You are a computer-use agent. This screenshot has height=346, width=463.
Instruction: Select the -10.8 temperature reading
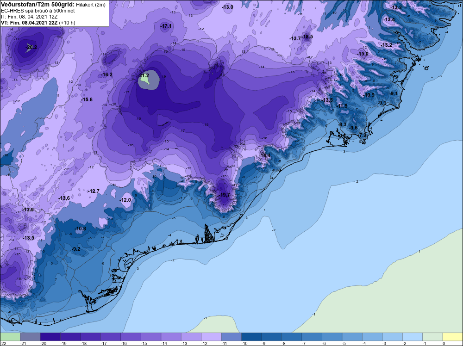point(80,229)
